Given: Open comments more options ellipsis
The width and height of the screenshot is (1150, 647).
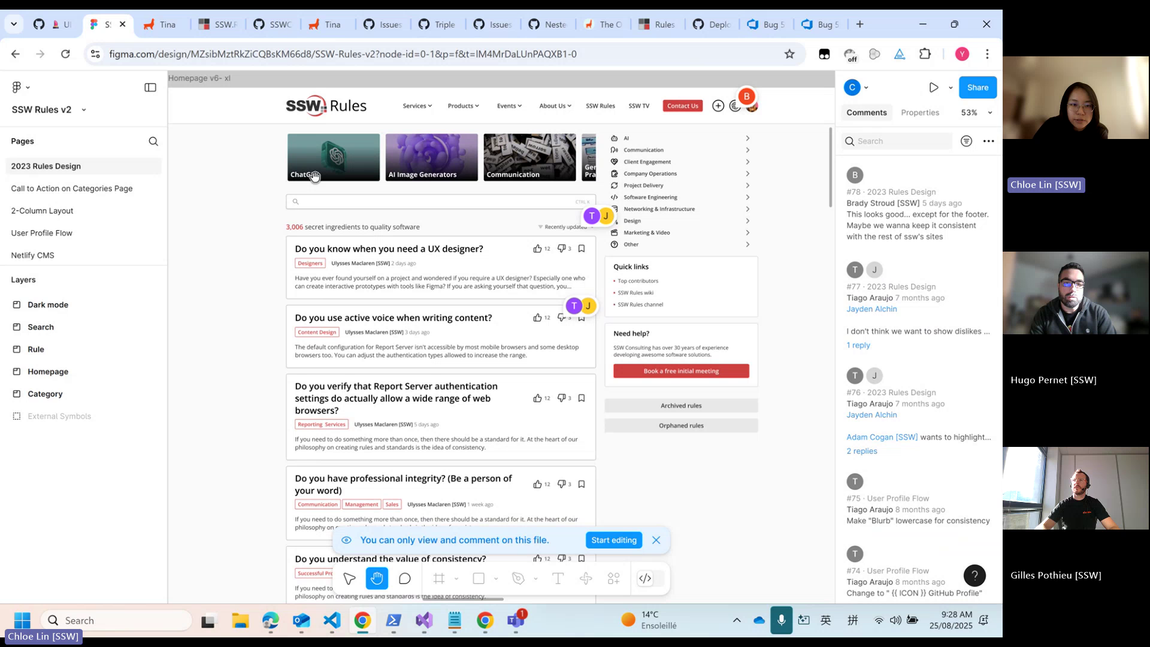Looking at the screenshot, I should pyautogui.click(x=989, y=141).
